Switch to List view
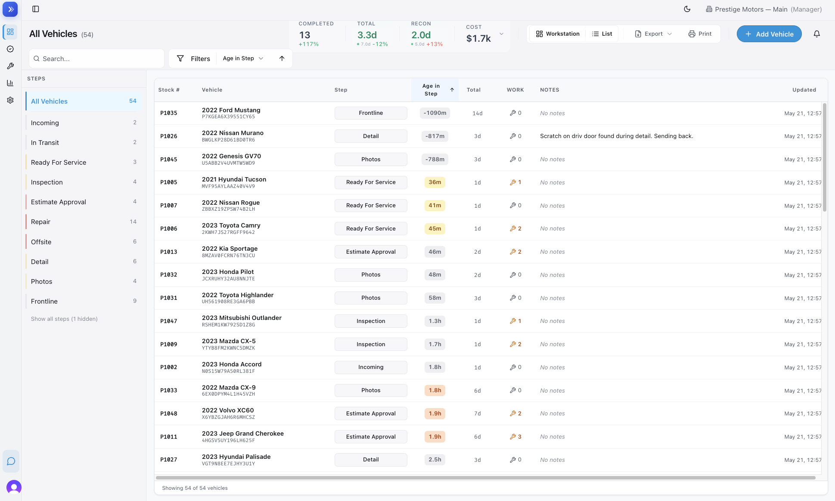Viewport: 835px width, 501px height. pyautogui.click(x=602, y=34)
